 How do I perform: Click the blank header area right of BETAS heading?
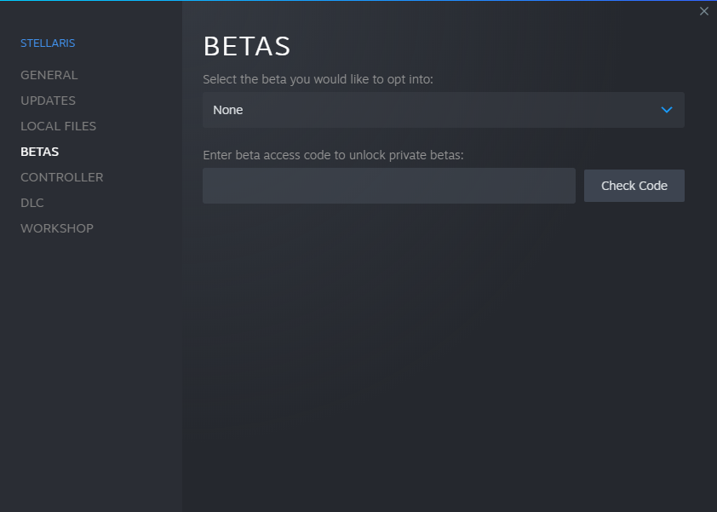pyautogui.click(x=494, y=46)
